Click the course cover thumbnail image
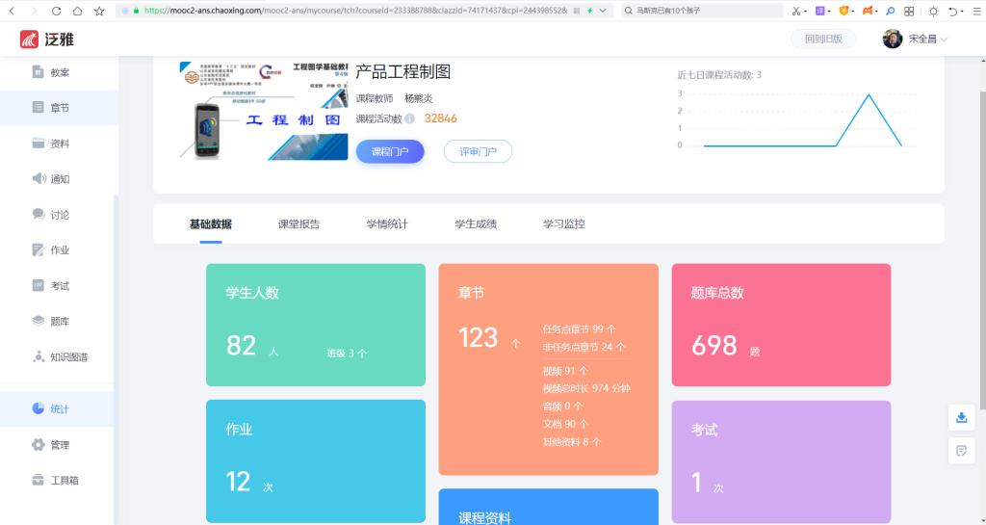986x525 pixels. coord(261,111)
